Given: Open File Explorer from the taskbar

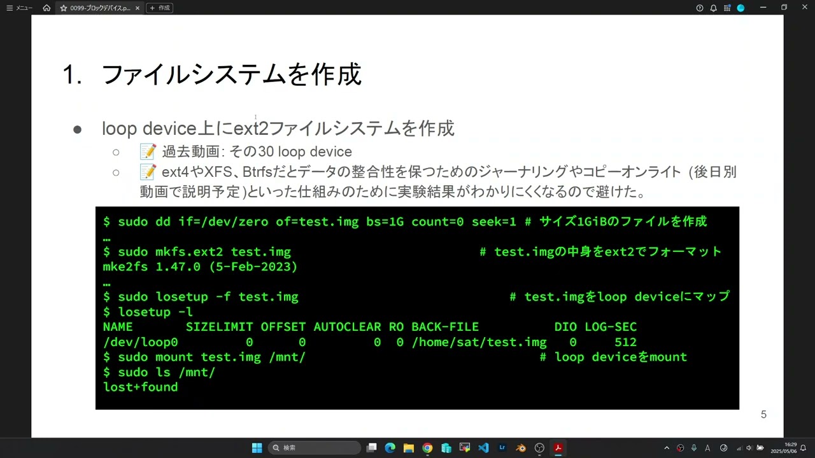Looking at the screenshot, I should [409, 448].
